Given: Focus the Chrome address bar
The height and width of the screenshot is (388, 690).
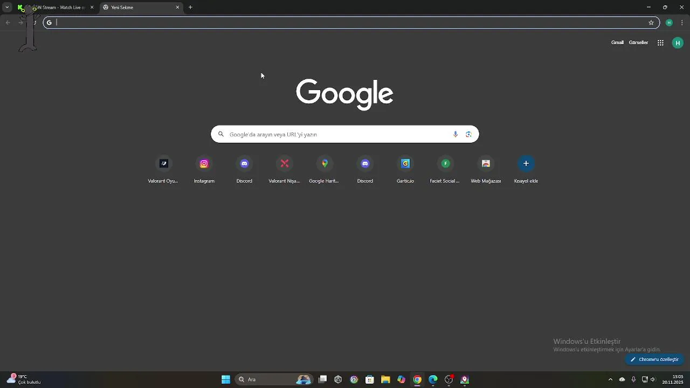Looking at the screenshot, I should (350, 23).
